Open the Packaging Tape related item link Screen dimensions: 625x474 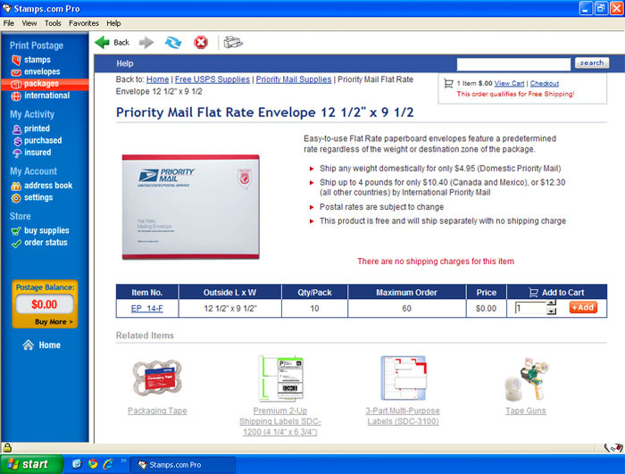(157, 411)
